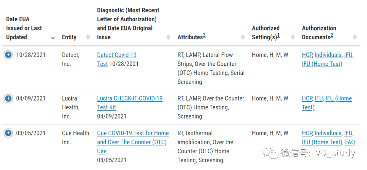Sort by Attributes column arrows

[243, 37]
